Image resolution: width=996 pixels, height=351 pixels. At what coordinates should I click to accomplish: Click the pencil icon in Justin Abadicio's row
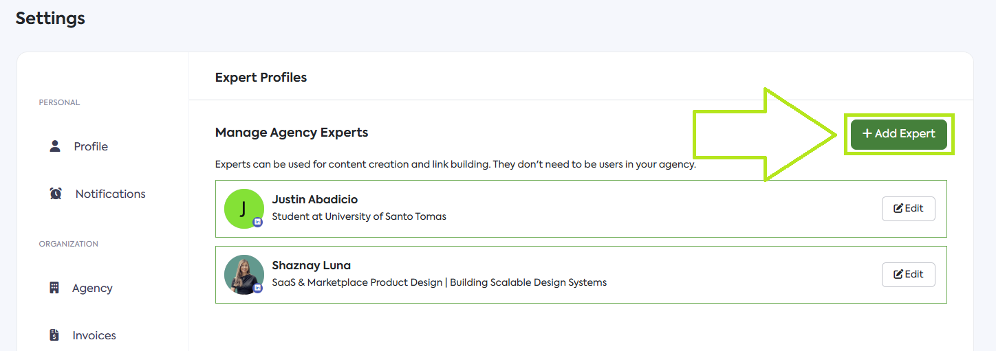898,209
